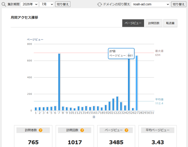Viewport: 188px width, 147px height.
Task: Switch to the 転送量 tab
Action: (170, 23)
